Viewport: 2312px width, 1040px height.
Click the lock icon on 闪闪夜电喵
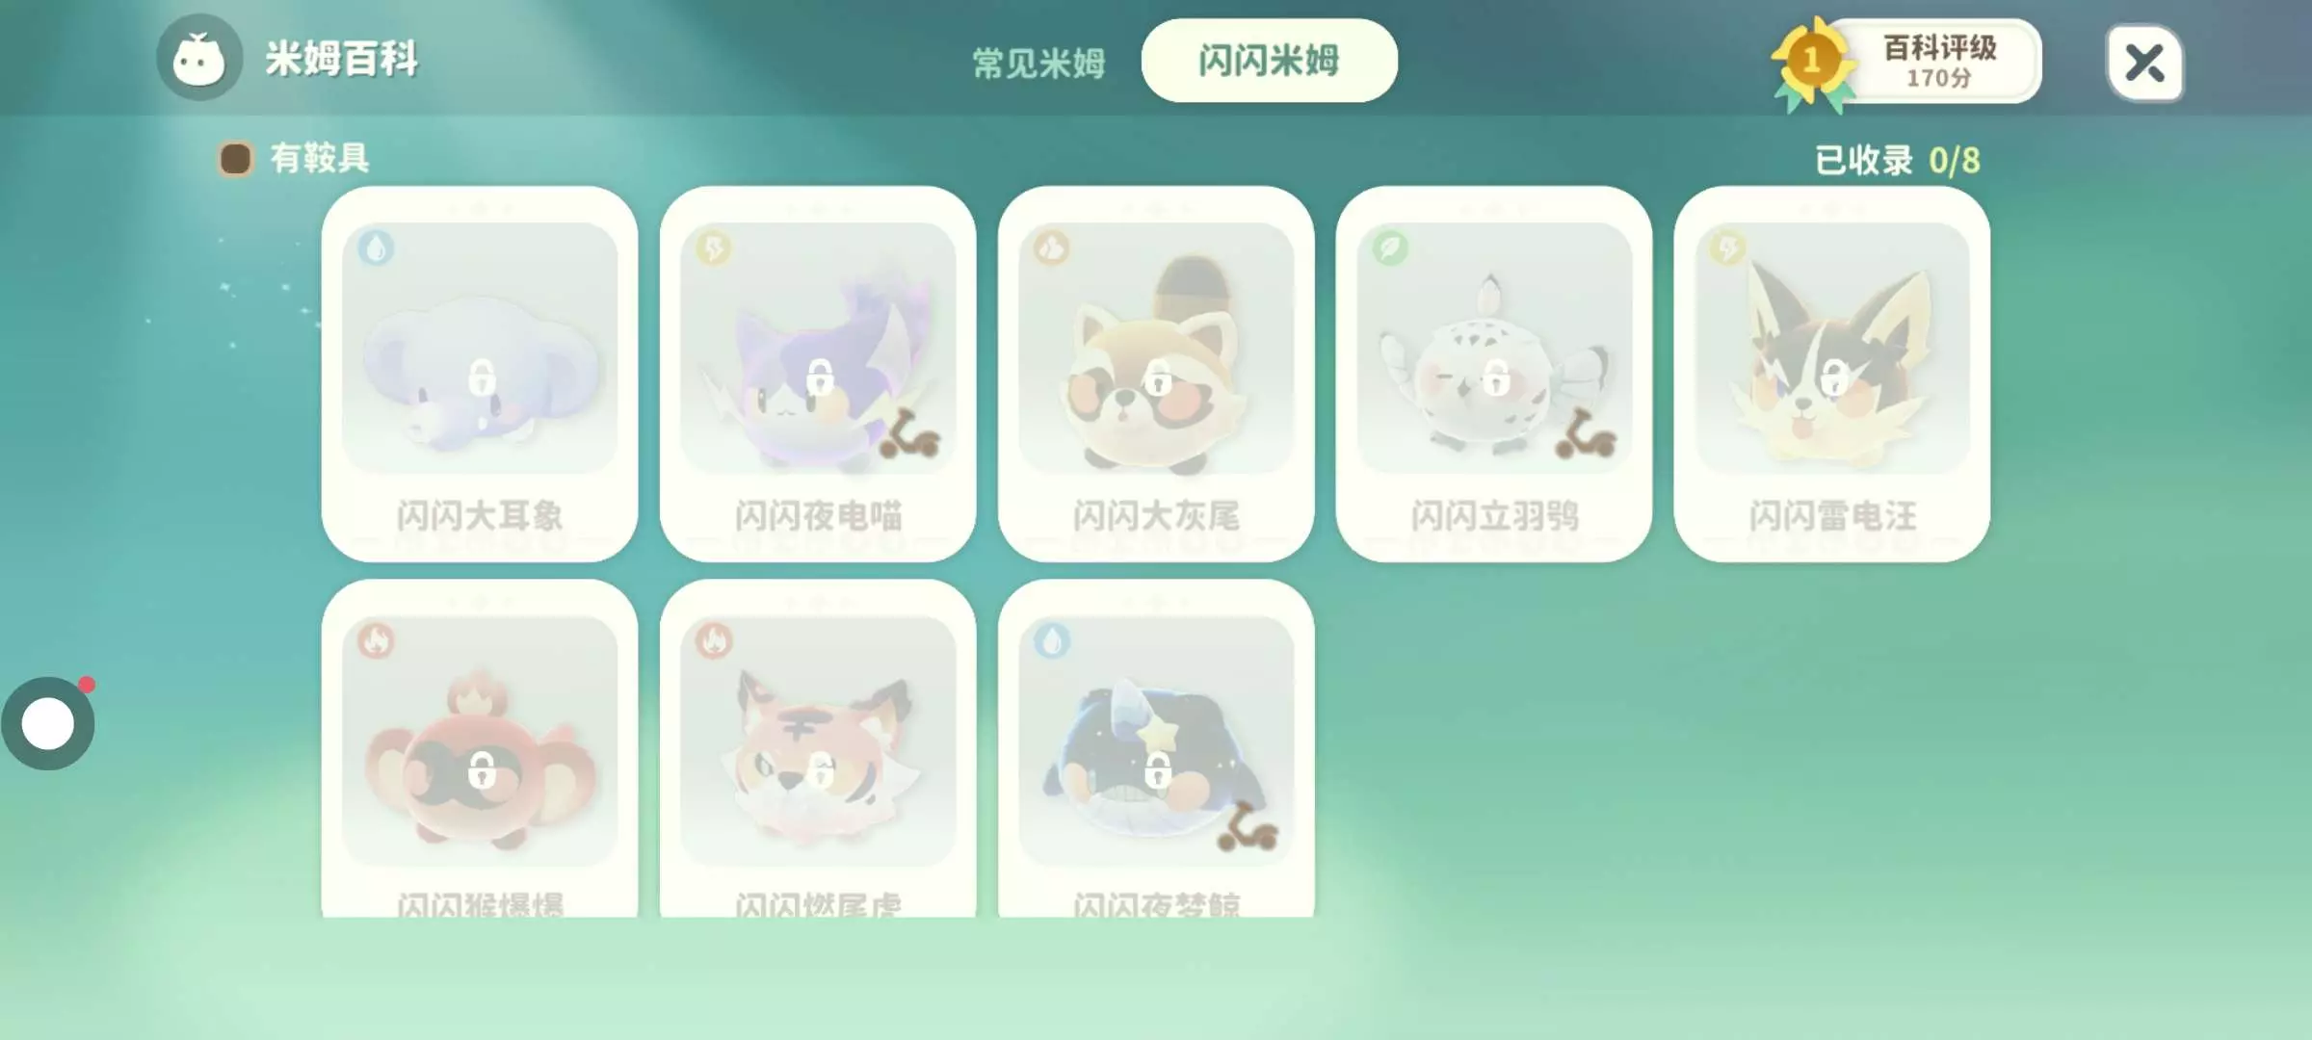tap(820, 377)
